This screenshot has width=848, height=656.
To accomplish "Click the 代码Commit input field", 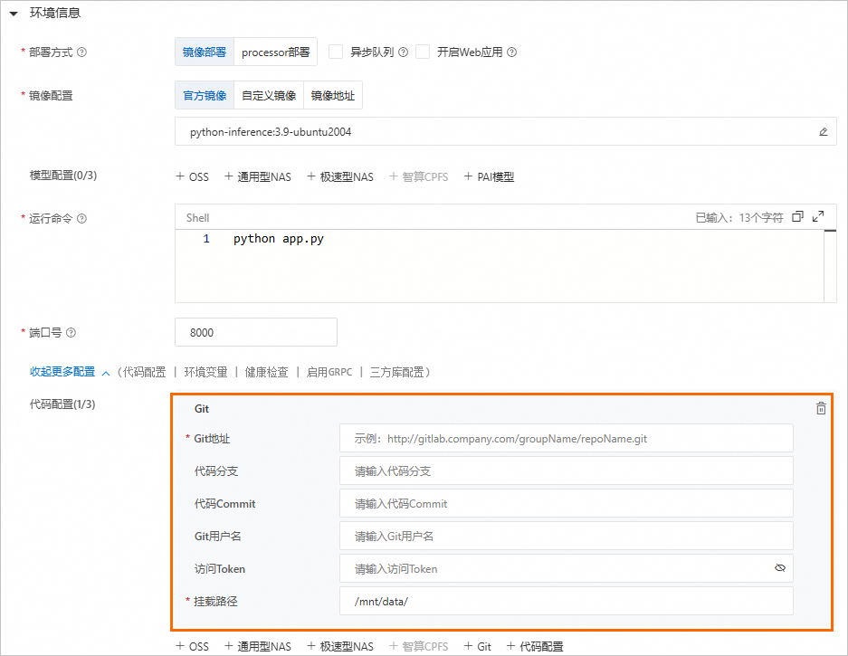I will pos(567,503).
